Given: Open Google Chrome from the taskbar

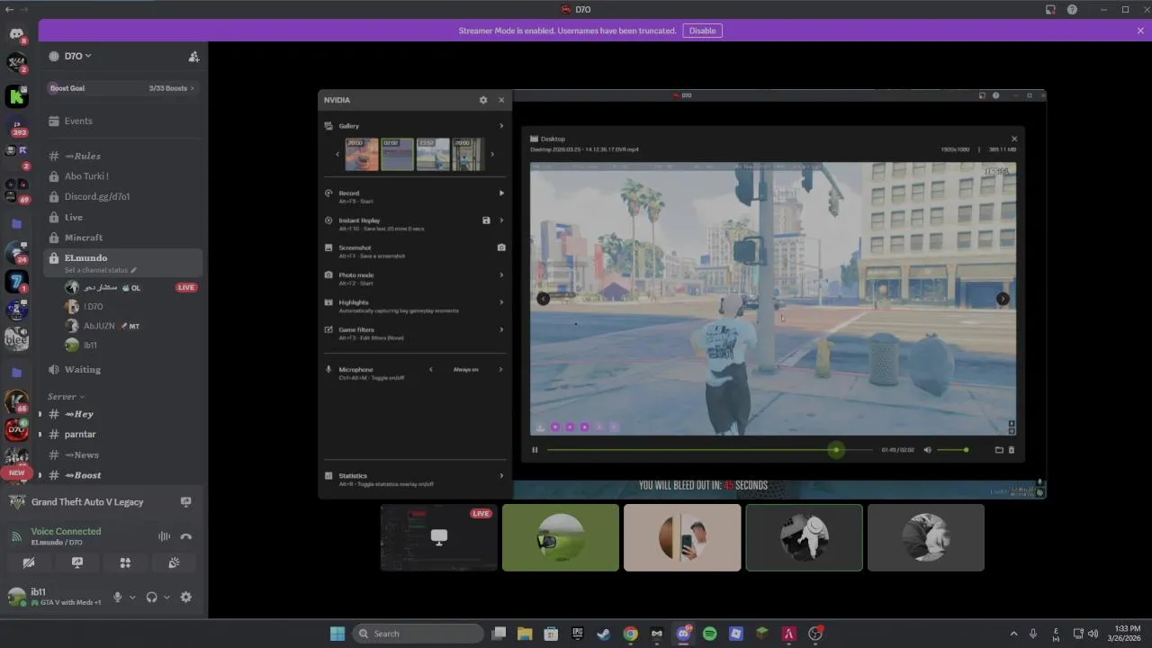Looking at the screenshot, I should (630, 634).
